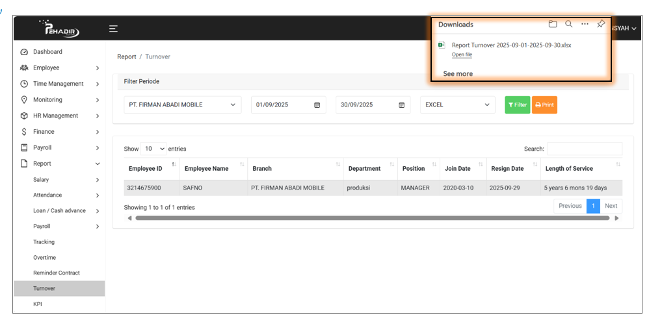Click the Report Turnover xlsx file name
This screenshot has width=649, height=324.
pyautogui.click(x=512, y=45)
